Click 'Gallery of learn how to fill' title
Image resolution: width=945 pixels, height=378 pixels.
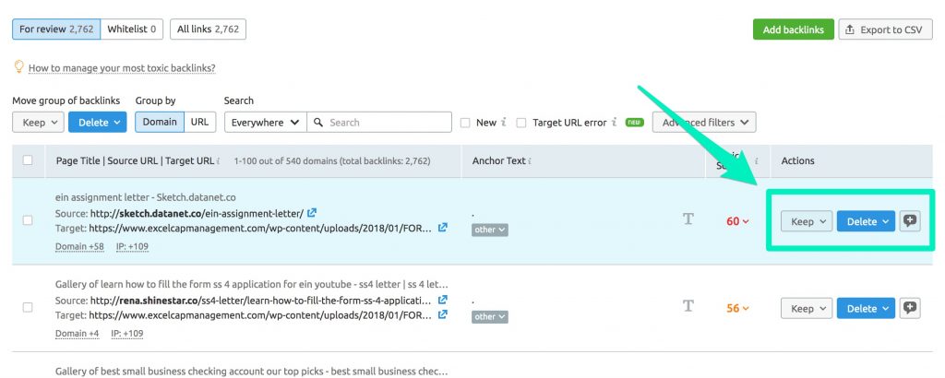click(x=251, y=284)
